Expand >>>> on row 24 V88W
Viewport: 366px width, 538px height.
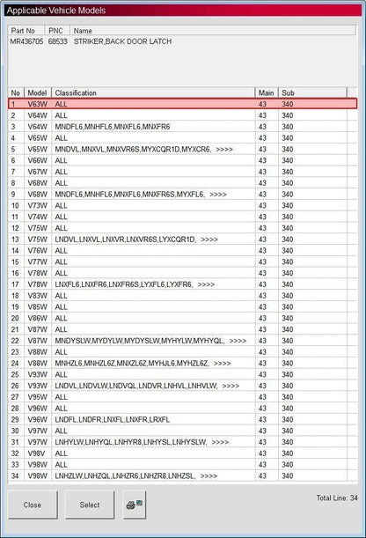(222, 364)
